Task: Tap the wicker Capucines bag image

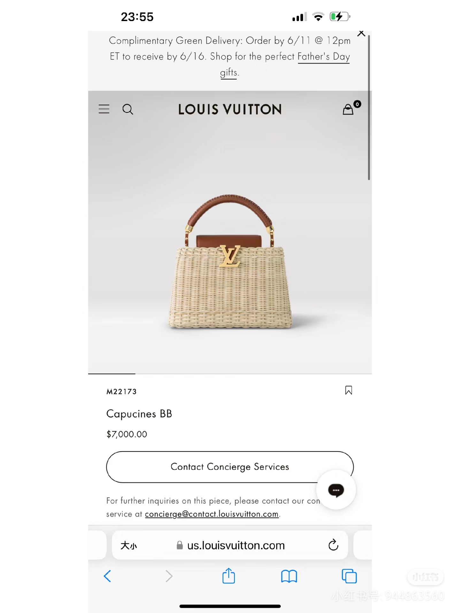Action: click(x=230, y=262)
